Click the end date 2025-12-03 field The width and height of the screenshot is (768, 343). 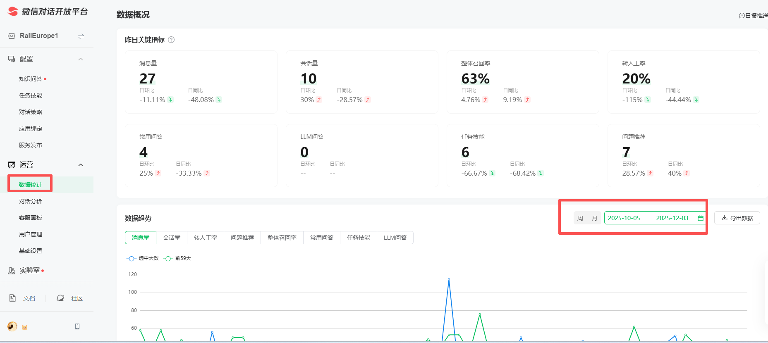point(672,218)
